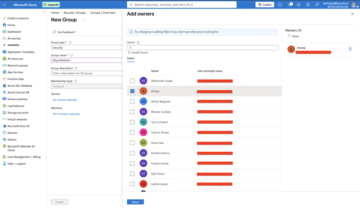
Task: Check the box for Grace Gao
Action: [132, 143]
